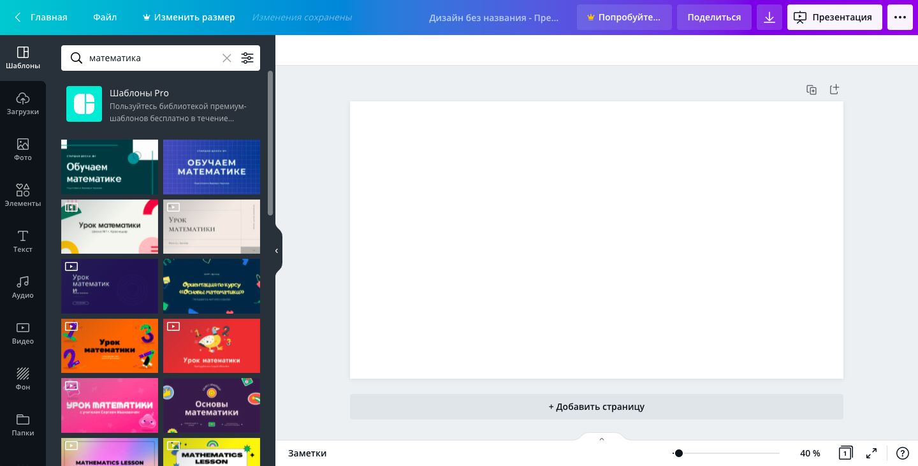Open Заметки notes

point(307,453)
